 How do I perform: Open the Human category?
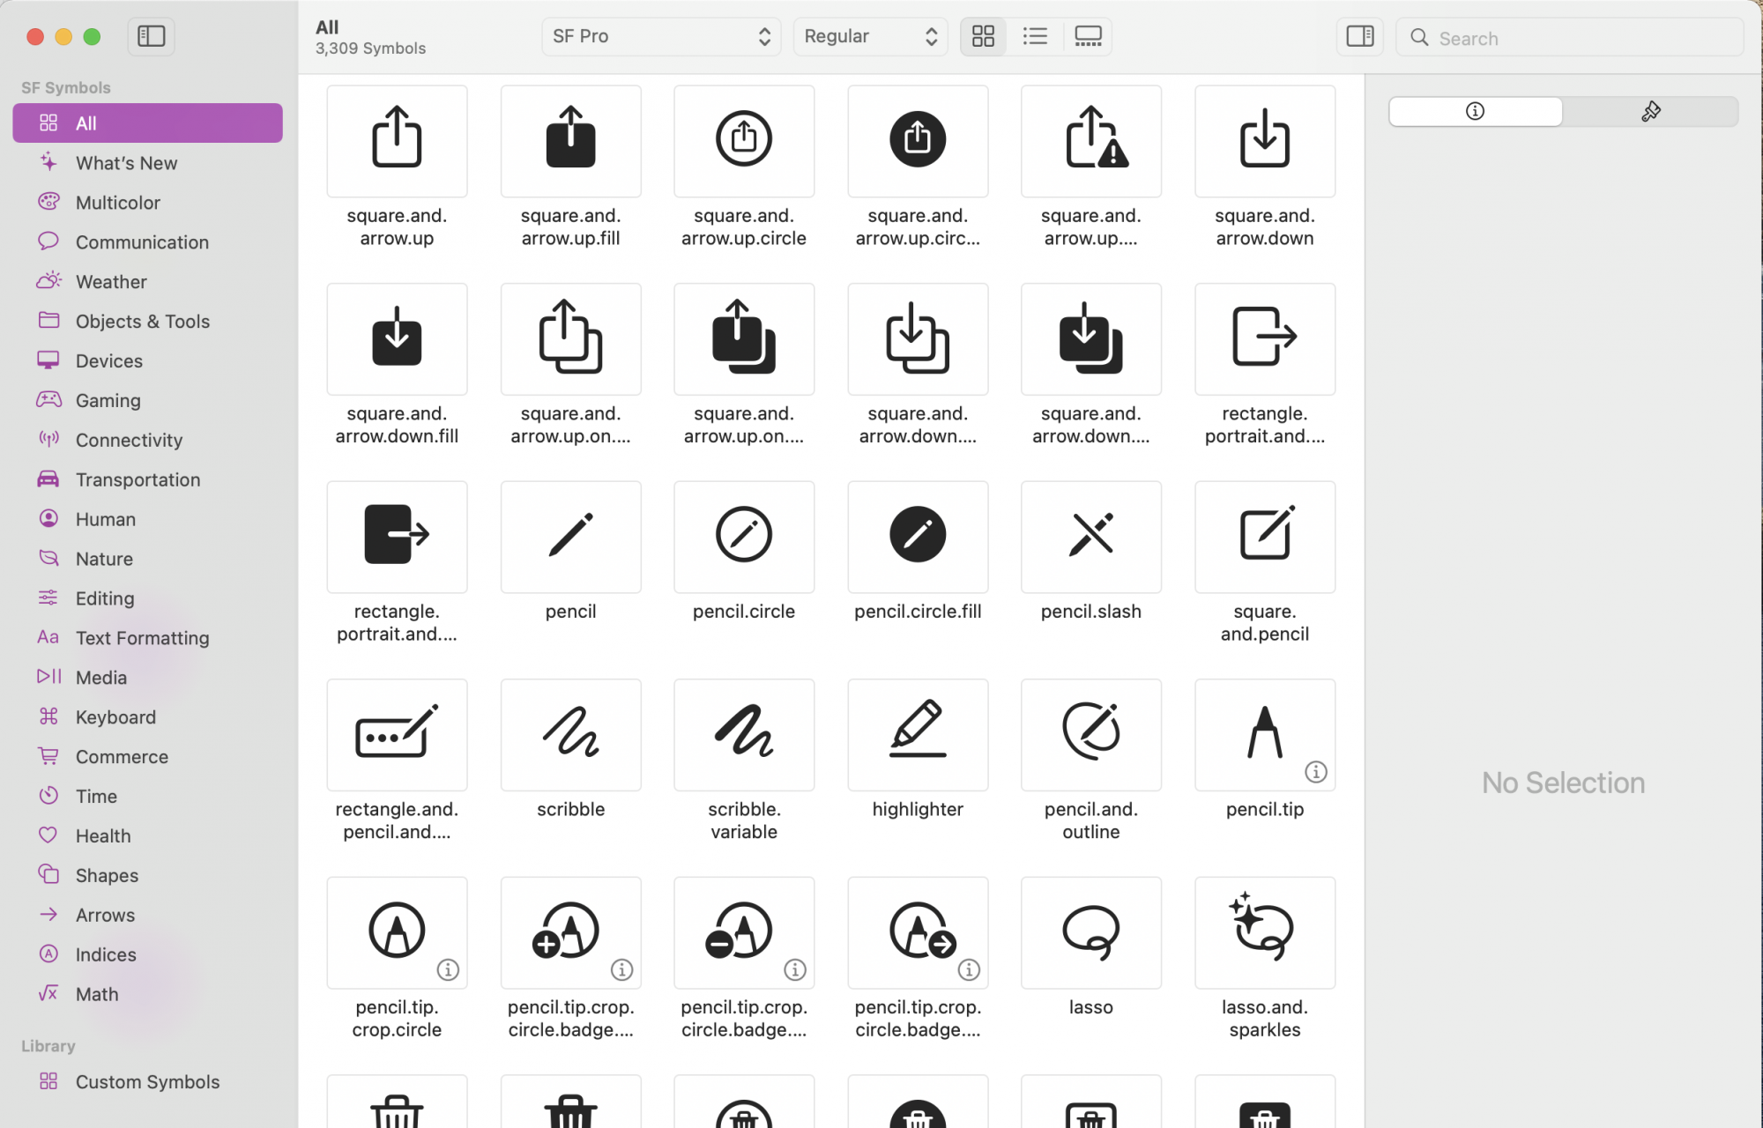[147, 519]
